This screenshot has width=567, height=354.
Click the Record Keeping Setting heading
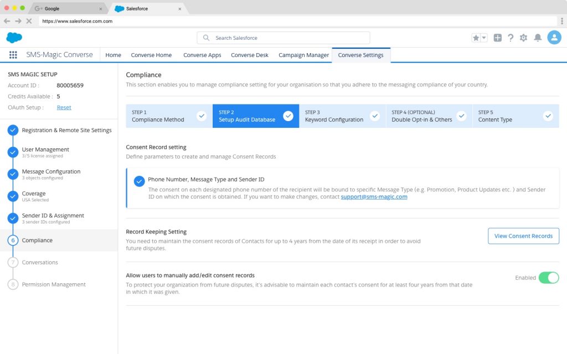pyautogui.click(x=156, y=232)
